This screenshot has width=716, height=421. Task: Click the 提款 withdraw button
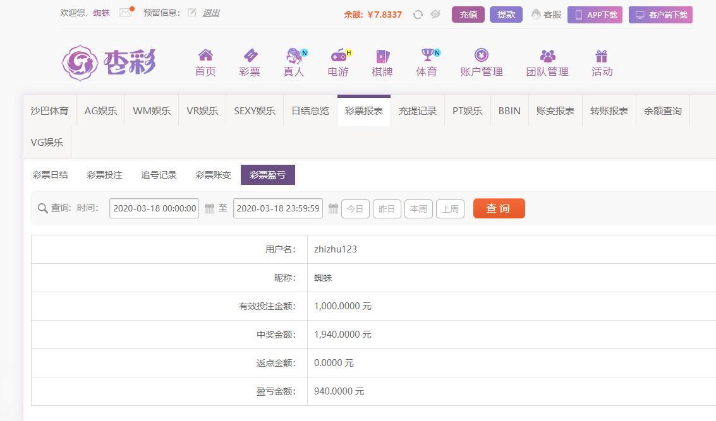tap(506, 15)
